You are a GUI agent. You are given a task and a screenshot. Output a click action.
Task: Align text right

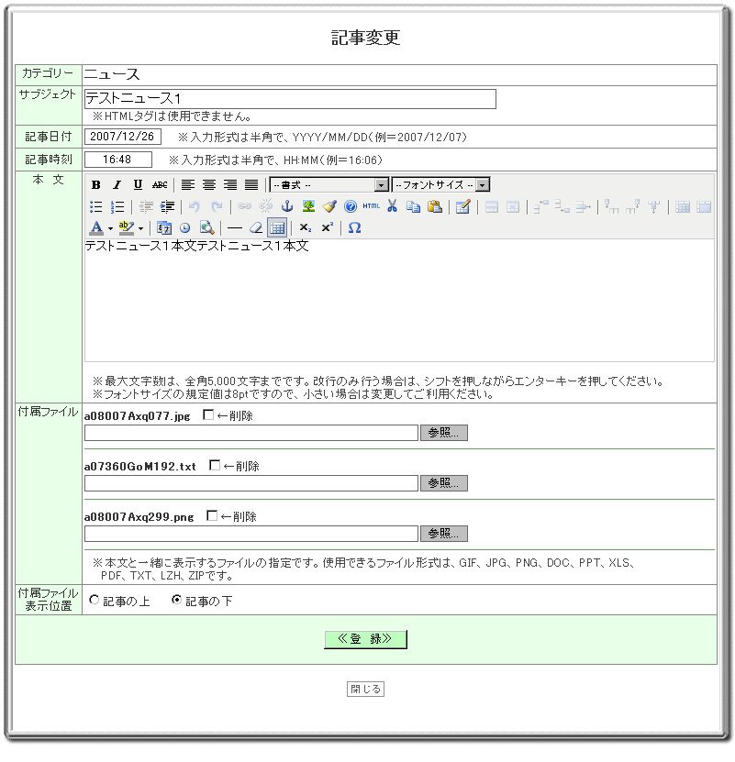(x=230, y=184)
